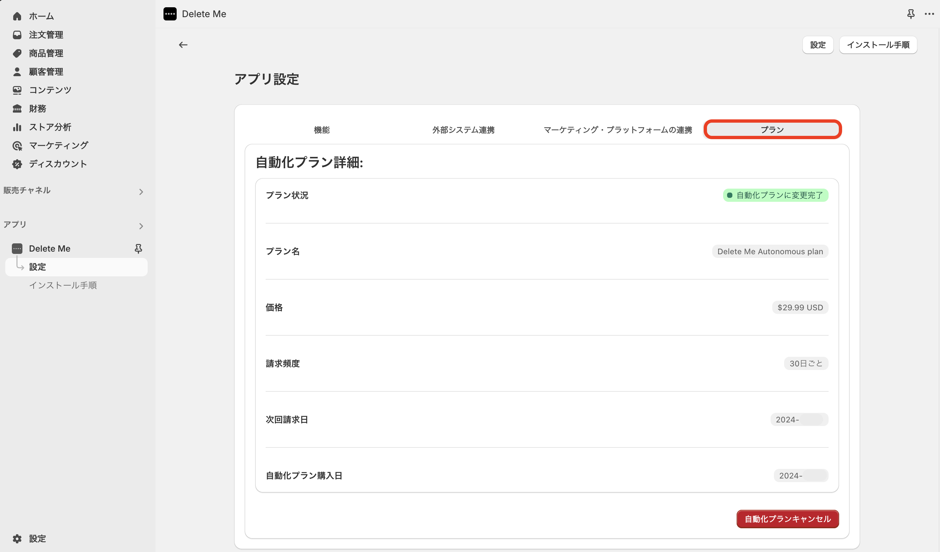Viewport: 940px width, 552px height.
Task: Click the Delete Me Autonomous plan value
Action: click(x=770, y=252)
